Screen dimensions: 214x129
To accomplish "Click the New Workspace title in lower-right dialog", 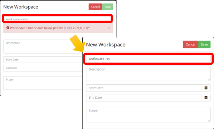I will click(106, 44).
